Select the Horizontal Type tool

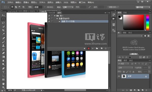[x=3, y=72]
